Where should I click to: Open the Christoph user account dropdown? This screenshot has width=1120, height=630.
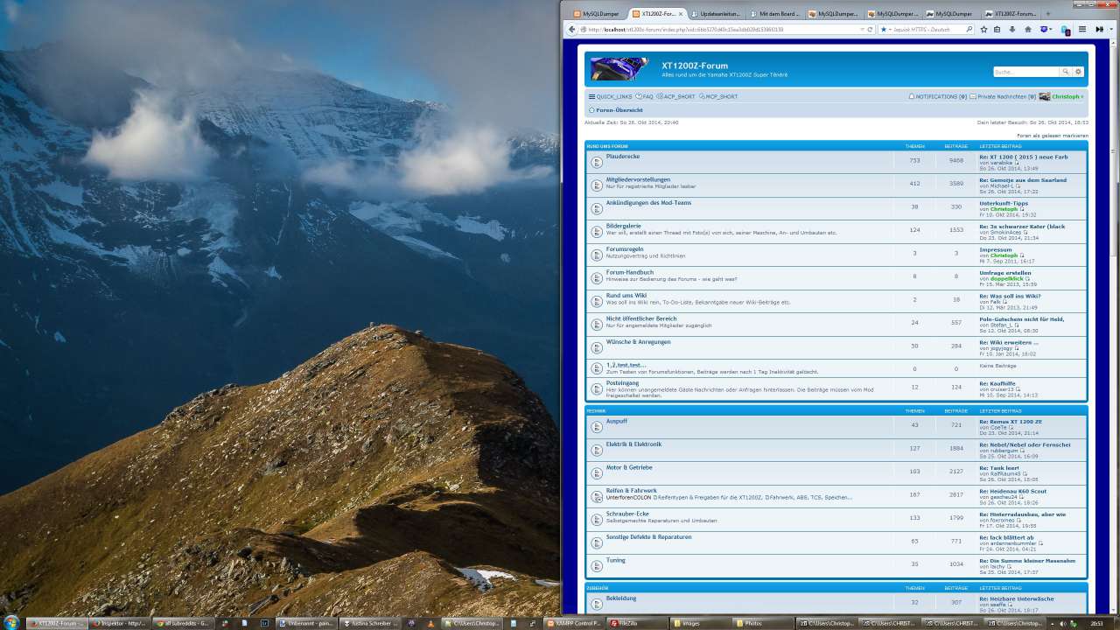coord(1067,96)
